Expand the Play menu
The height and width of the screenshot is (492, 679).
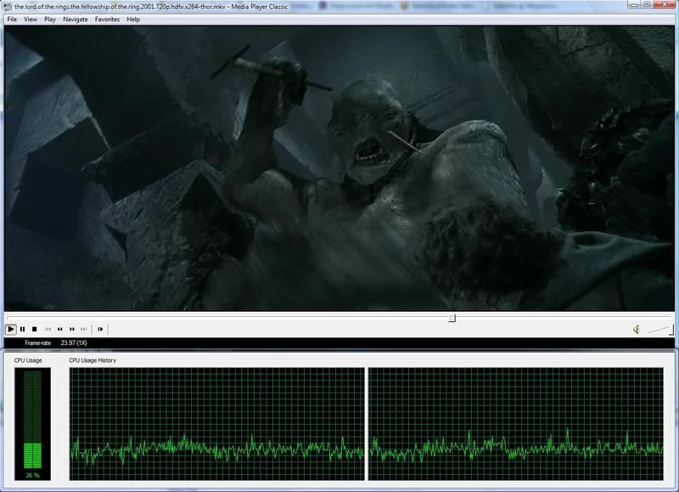point(50,19)
